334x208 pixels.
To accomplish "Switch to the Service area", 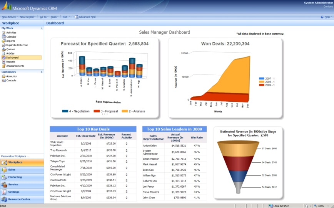I will point(22,185).
